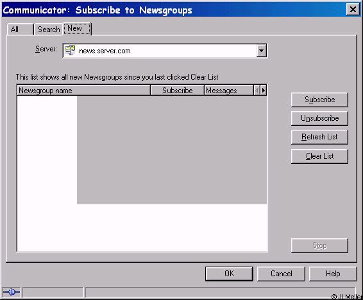Screen dimensions: 363x300
Task: Click the Messages column header
Action: [x=229, y=90]
